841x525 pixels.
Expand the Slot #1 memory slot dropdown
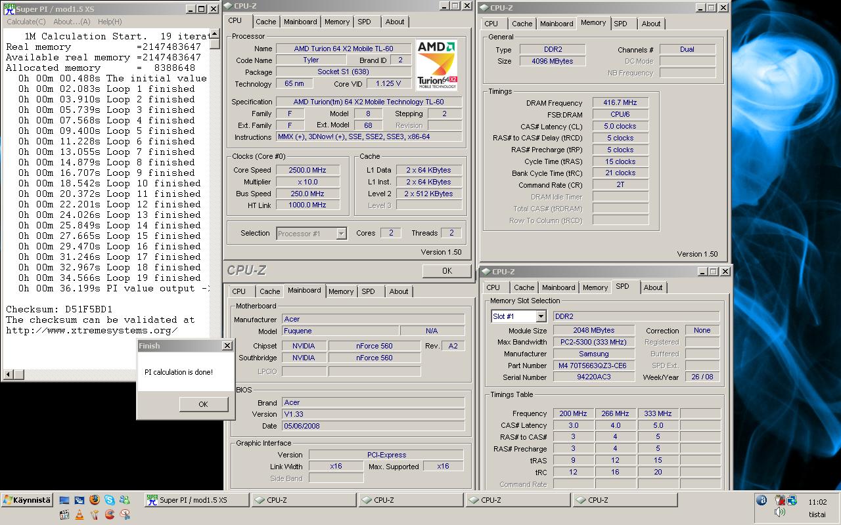point(540,316)
